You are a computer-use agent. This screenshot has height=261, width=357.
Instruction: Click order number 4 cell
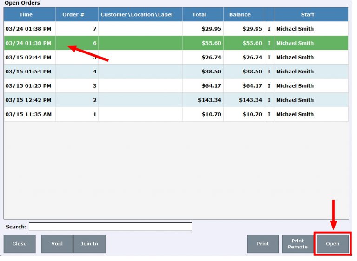tap(77, 72)
